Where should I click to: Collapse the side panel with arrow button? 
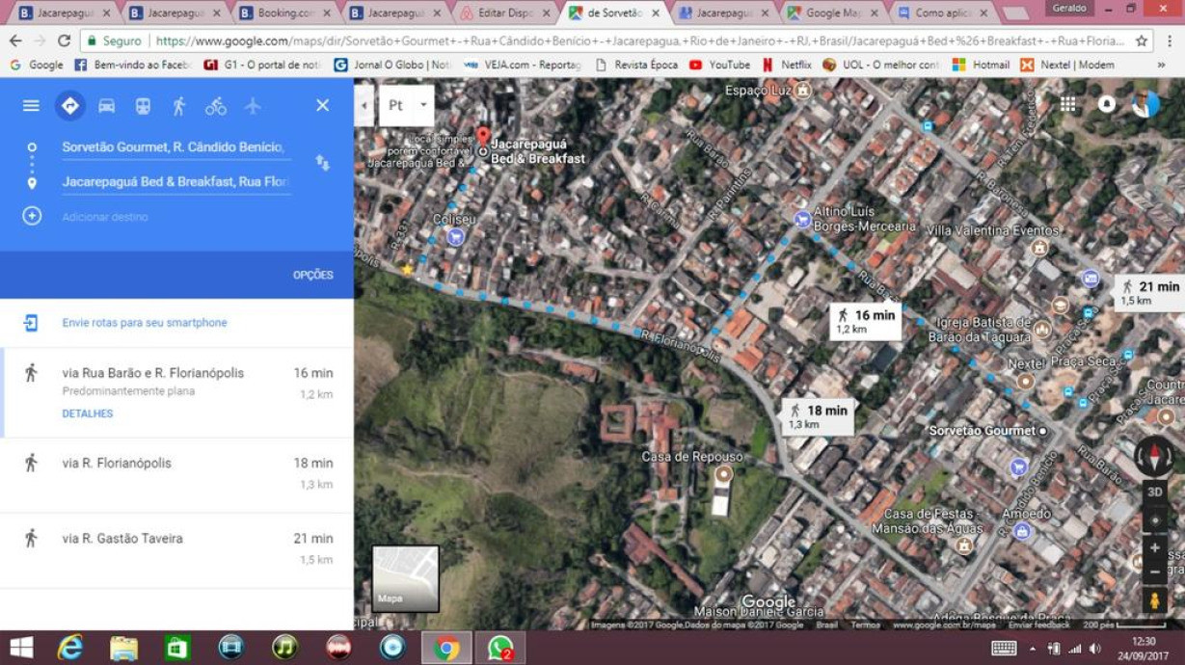click(364, 106)
